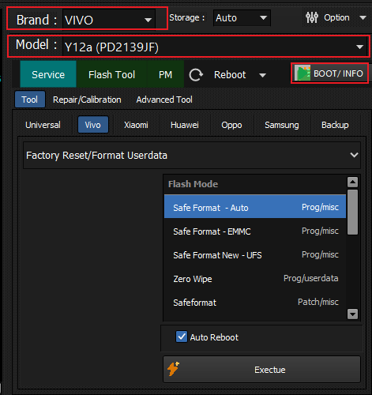Image resolution: width=372 pixels, height=395 pixels.
Task: Open the Advanced Tool sub-tab
Action: (x=164, y=100)
